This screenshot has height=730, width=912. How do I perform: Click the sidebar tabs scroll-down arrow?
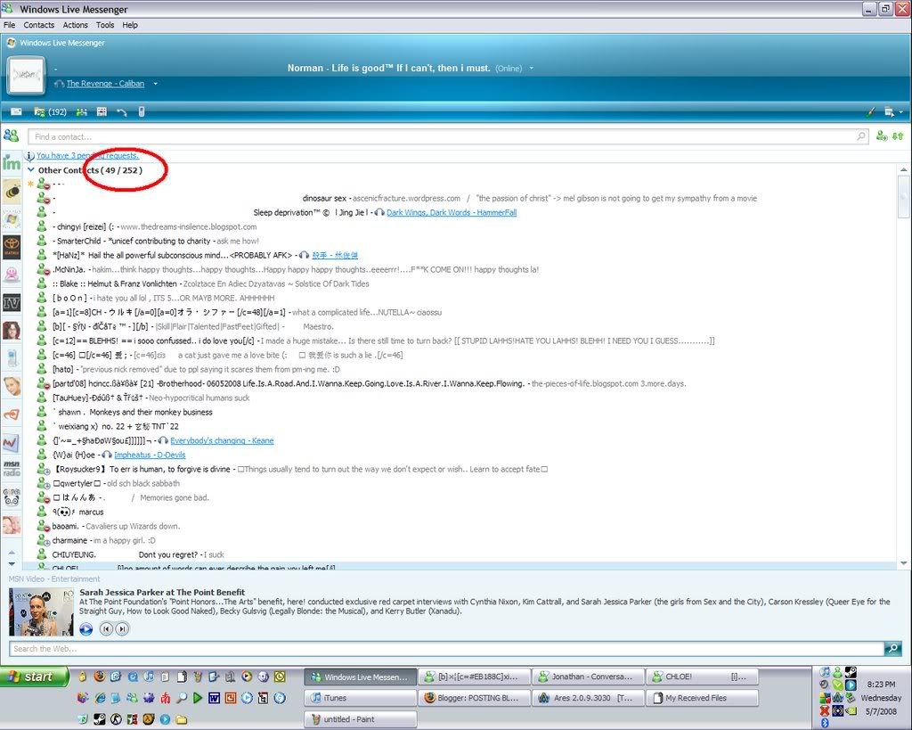pyautogui.click(x=12, y=563)
